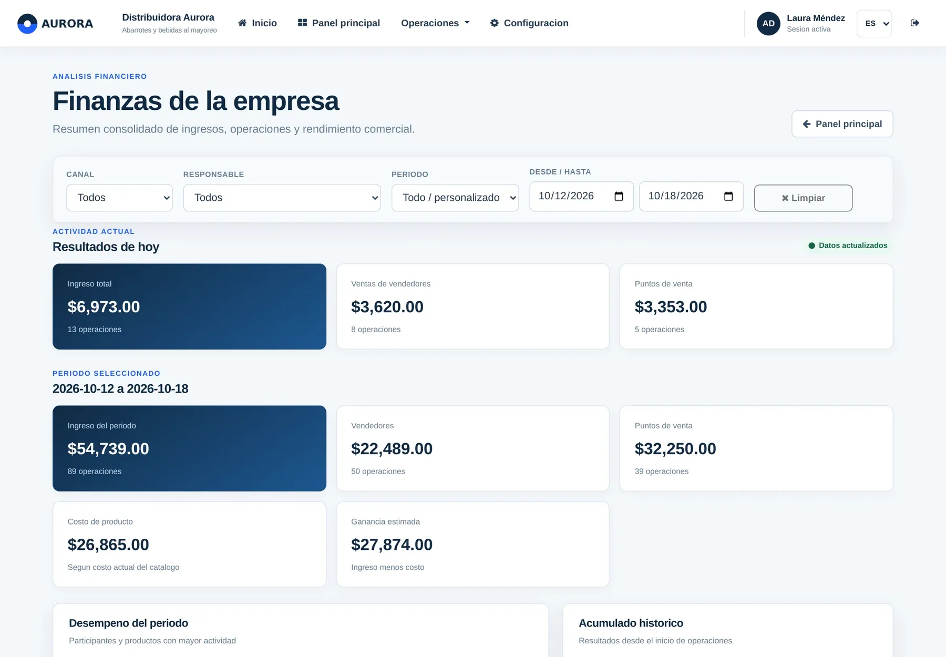This screenshot has height=657, width=946.
Task: Open the Responsable dropdown
Action: [x=282, y=198]
